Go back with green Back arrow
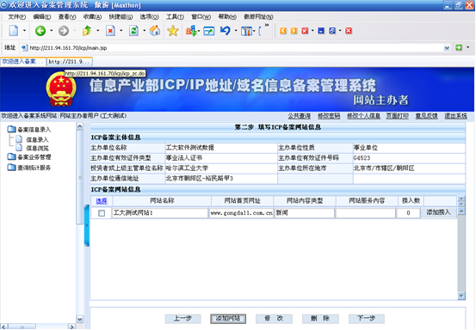The width and height of the screenshot is (476, 330). tap(40, 31)
